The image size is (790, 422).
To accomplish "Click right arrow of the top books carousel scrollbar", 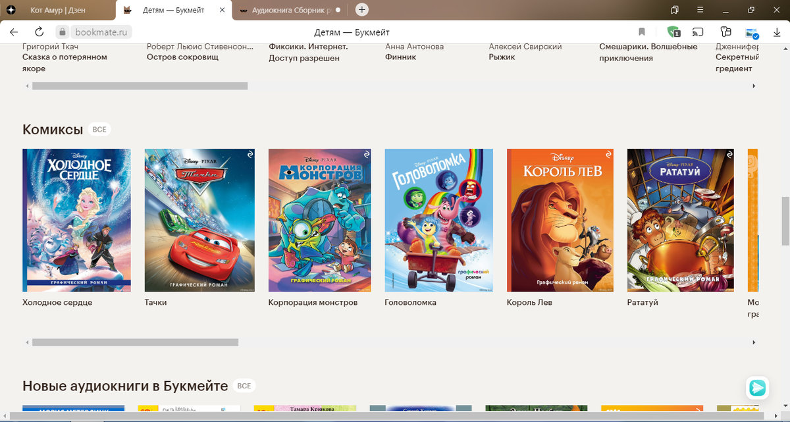I will click(x=754, y=86).
